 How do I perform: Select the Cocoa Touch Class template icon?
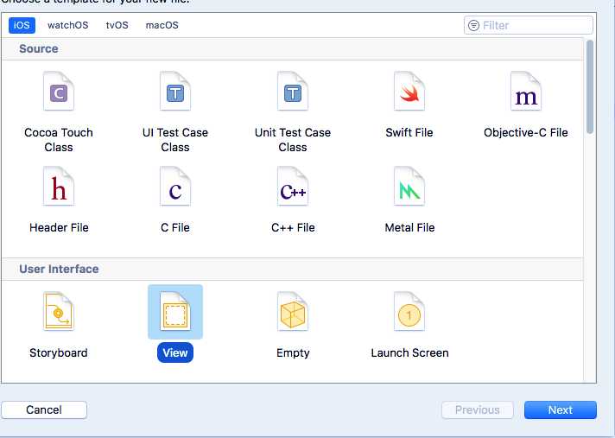tap(59, 91)
